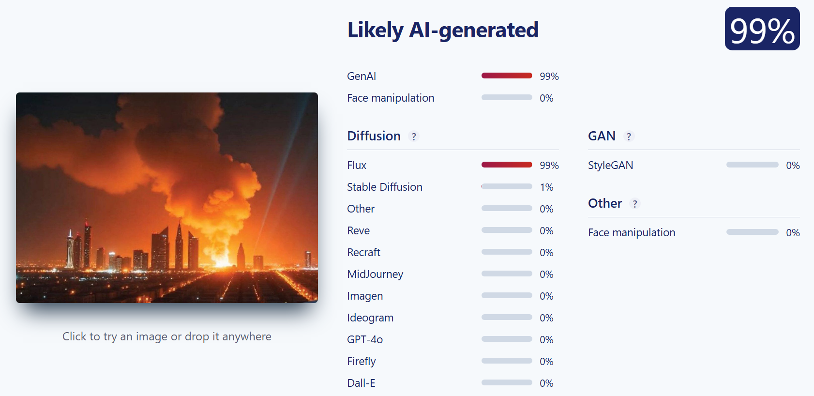Viewport: 814px width, 396px height.
Task: Click the 'Click to try an image' text
Action: (x=167, y=336)
